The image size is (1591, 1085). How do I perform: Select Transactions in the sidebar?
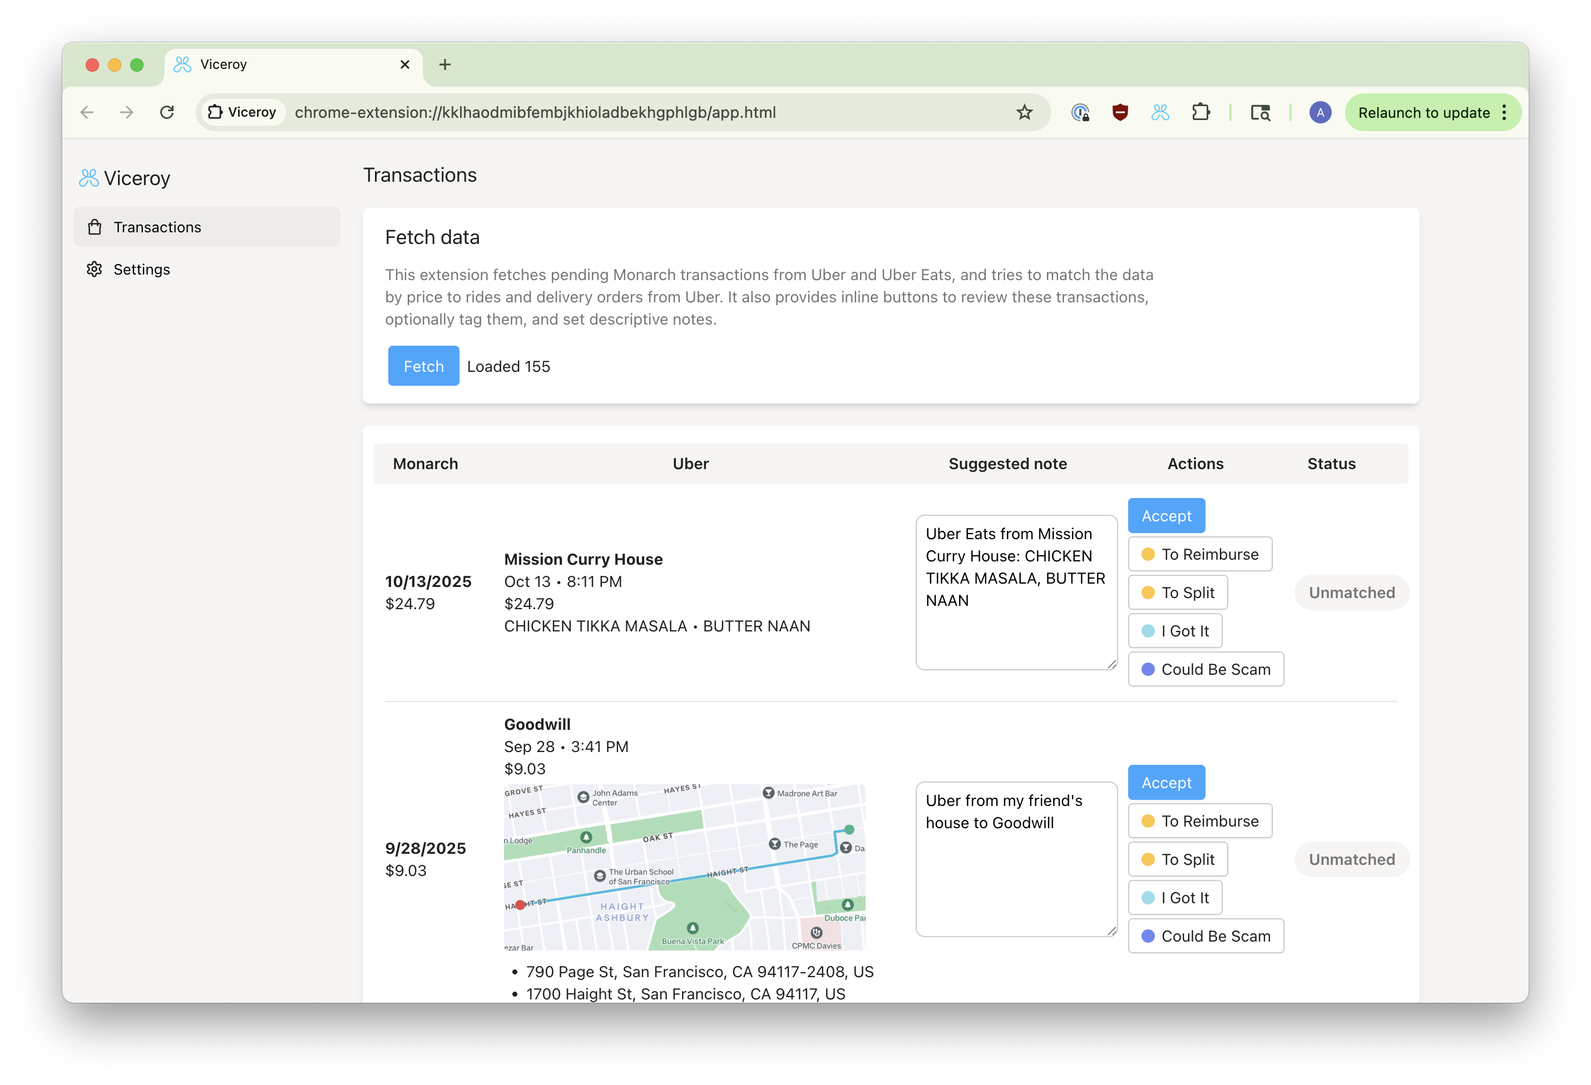(157, 227)
